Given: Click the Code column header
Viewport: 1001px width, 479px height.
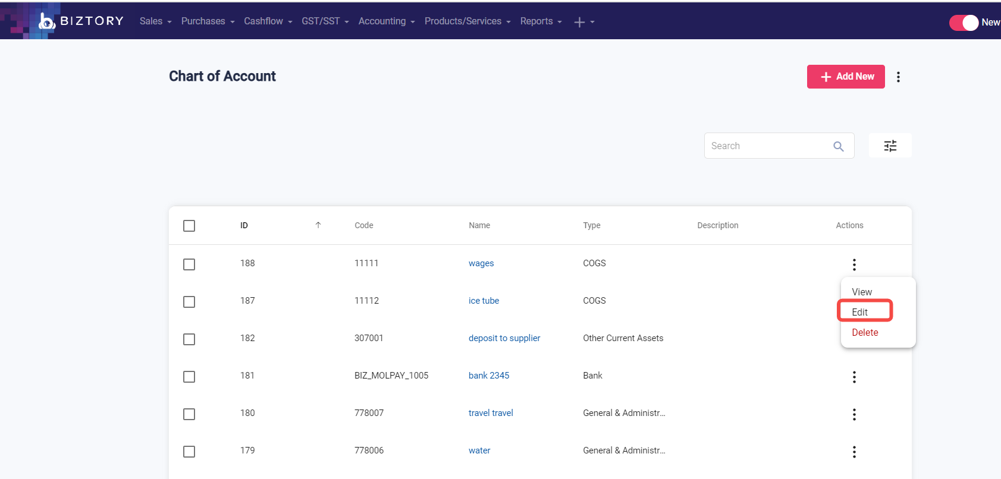Looking at the screenshot, I should (364, 225).
